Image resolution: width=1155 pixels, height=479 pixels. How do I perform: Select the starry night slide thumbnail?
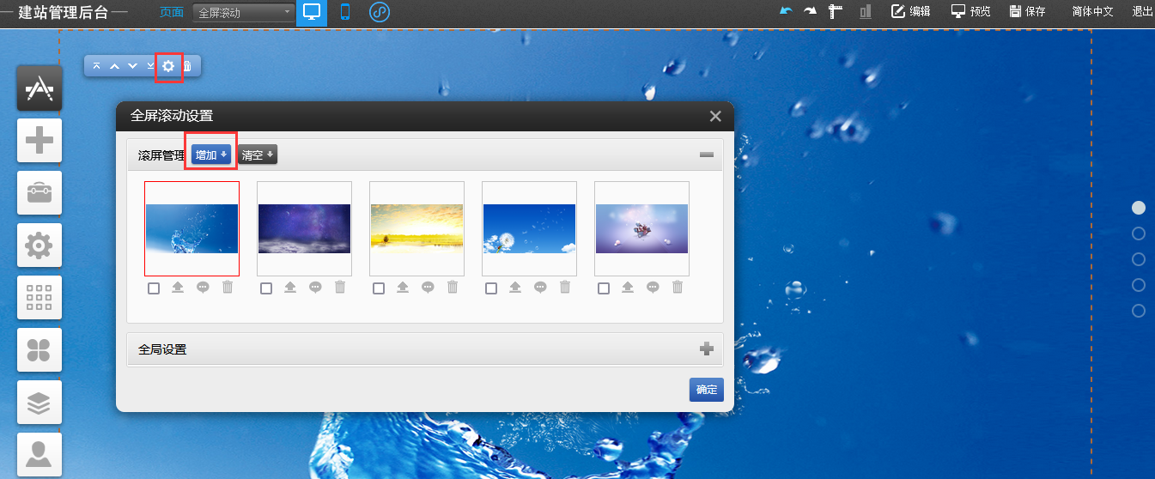click(304, 228)
